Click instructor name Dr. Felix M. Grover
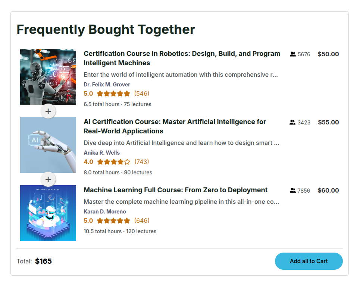 click(x=107, y=85)
